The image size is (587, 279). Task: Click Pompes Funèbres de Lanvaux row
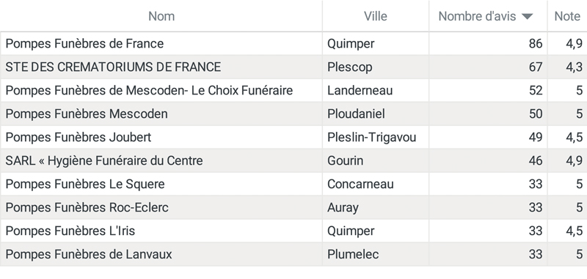[293, 254]
